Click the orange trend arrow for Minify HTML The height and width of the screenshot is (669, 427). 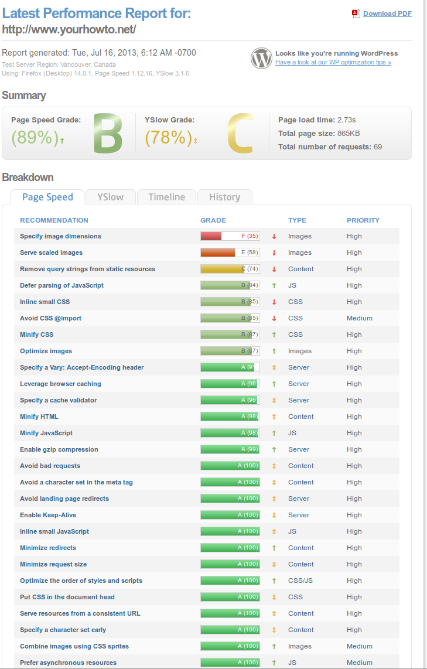[274, 417]
